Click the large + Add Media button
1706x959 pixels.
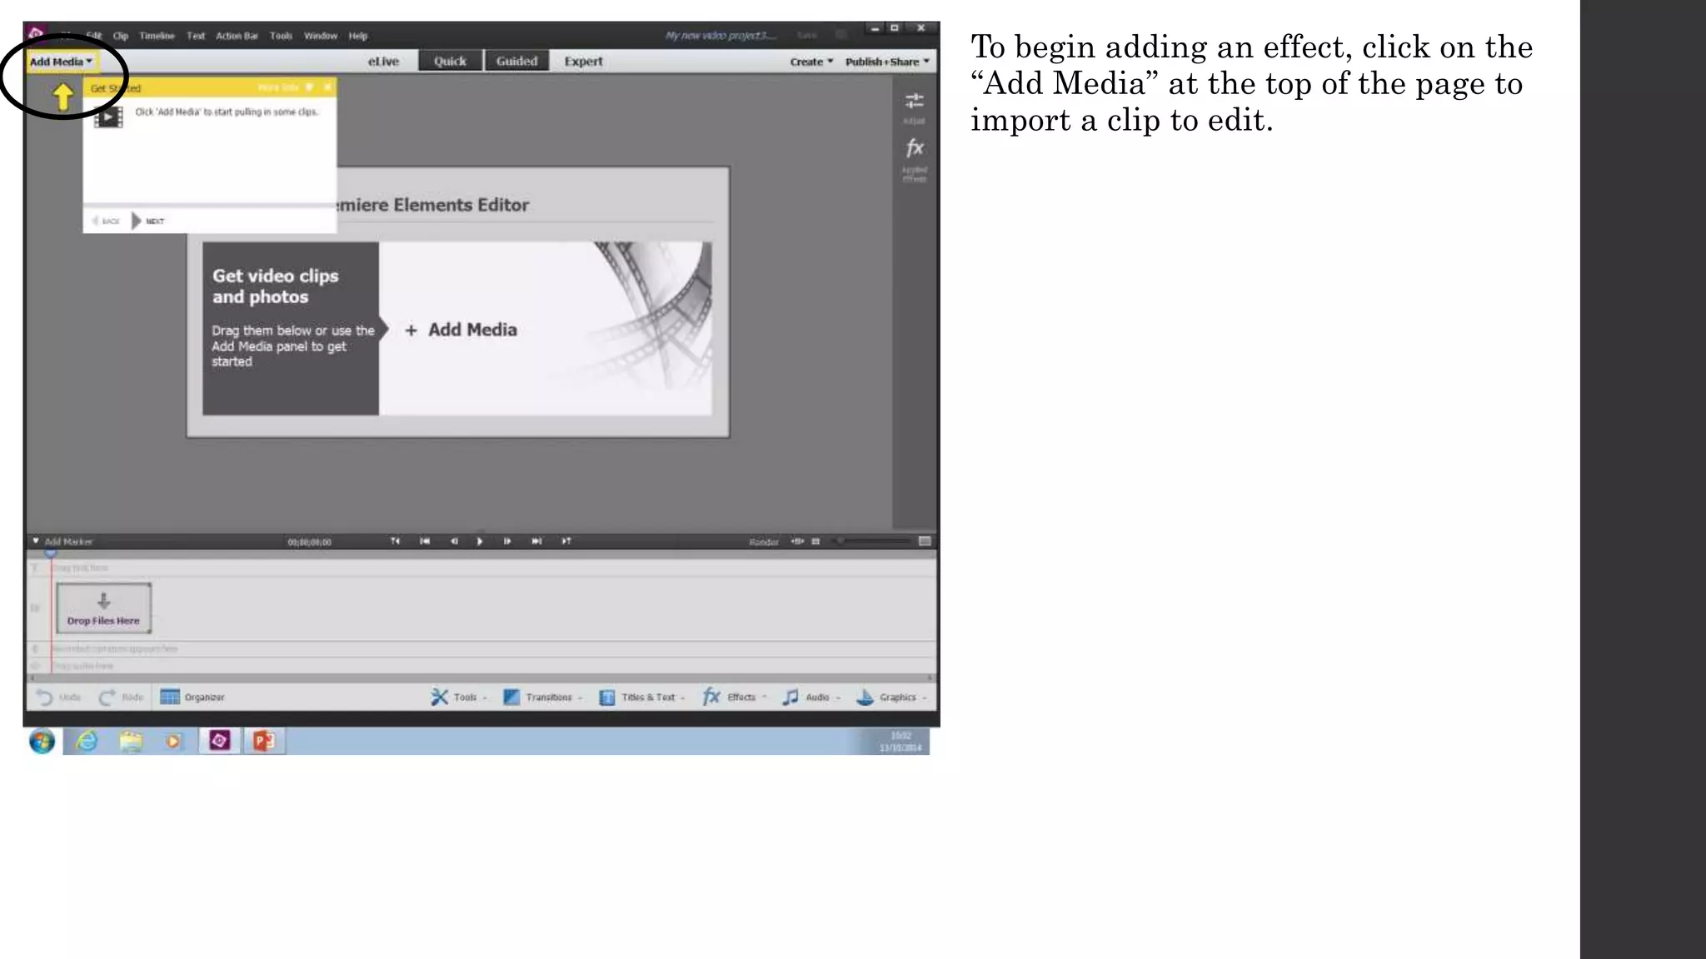pyautogui.click(x=461, y=330)
